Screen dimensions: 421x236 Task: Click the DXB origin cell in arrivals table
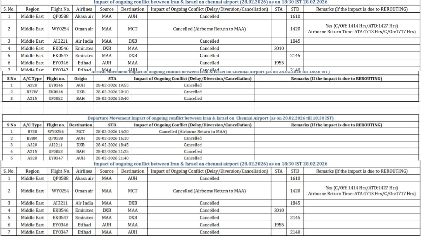[80, 92]
